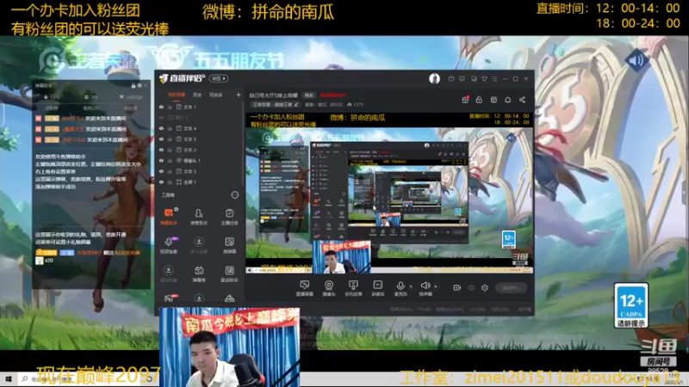This screenshot has width=689, height=387.
Task: Open the 弹幕秀 tool
Action: pos(199,273)
